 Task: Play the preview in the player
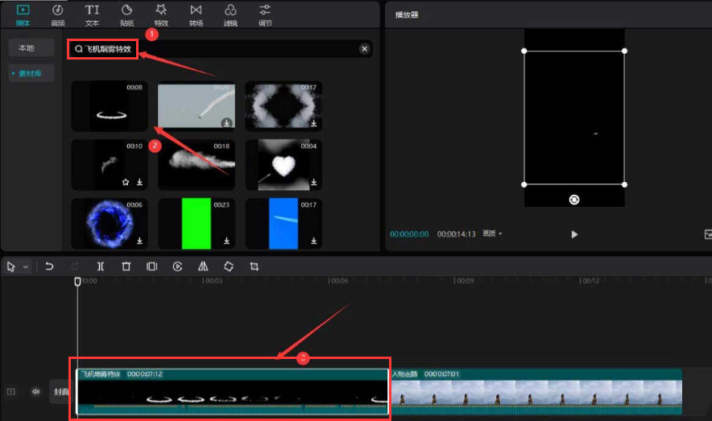pyautogui.click(x=574, y=234)
